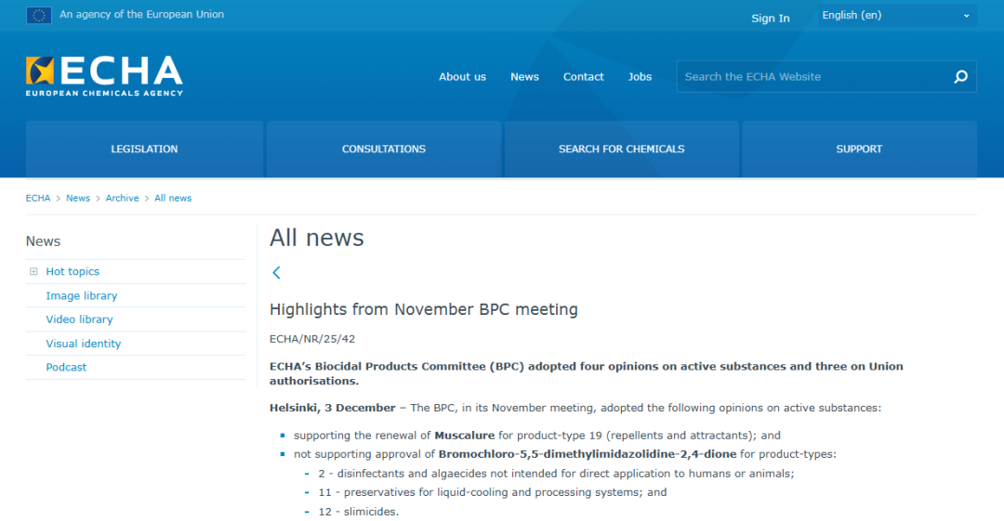The height and width of the screenshot is (521, 1004).
Task: Click the search magnifier icon
Action: [x=960, y=77]
